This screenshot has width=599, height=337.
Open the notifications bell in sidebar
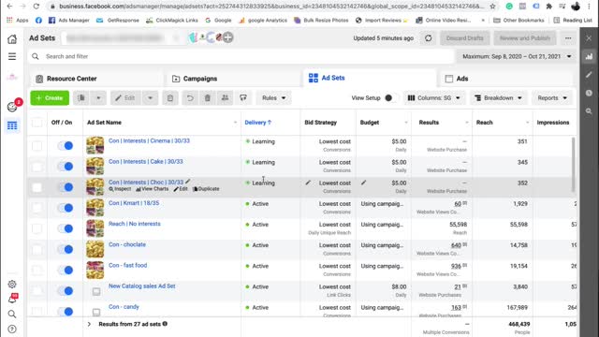coord(12,300)
